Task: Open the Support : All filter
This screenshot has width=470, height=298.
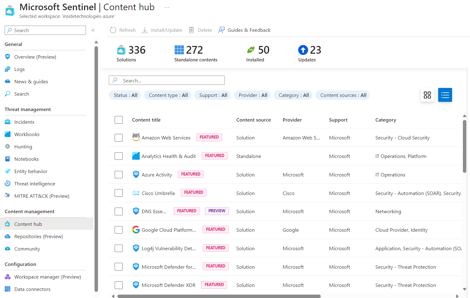Action: pyautogui.click(x=213, y=95)
